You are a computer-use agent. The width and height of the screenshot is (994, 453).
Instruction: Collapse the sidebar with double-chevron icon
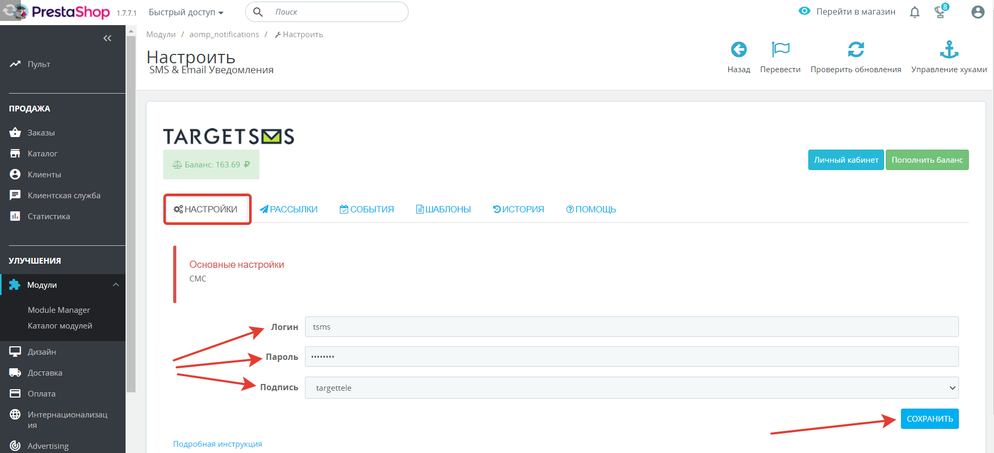pos(107,38)
